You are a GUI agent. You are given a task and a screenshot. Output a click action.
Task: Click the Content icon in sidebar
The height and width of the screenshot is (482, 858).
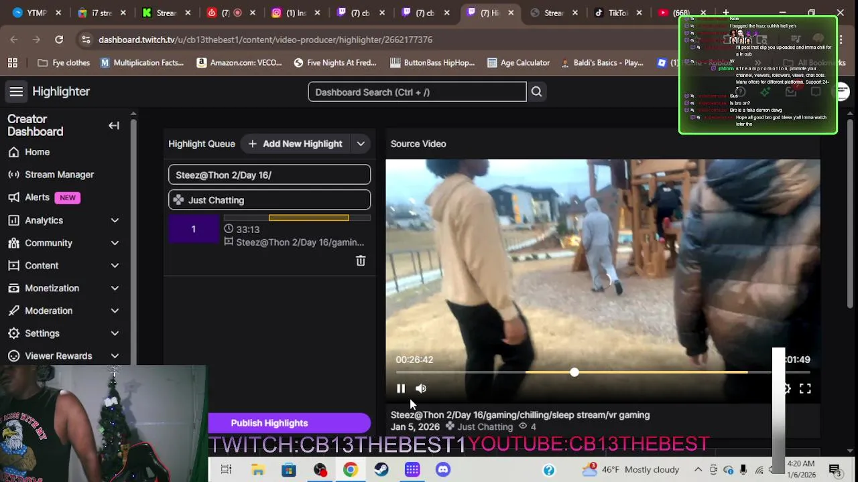pos(13,266)
